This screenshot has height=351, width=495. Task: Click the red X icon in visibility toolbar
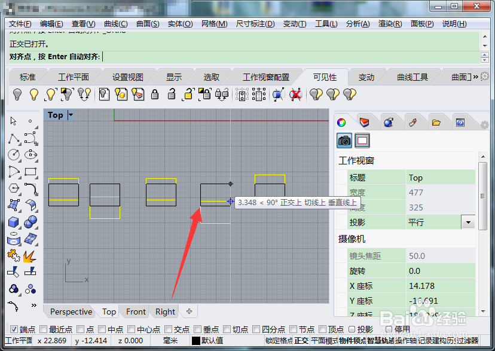pos(295,94)
